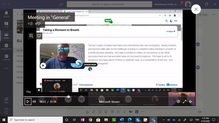Image resolution: width=219 pixels, height=123 pixels.
Task: Open Chat in Teams sidebar
Action: (x=6, y=25)
